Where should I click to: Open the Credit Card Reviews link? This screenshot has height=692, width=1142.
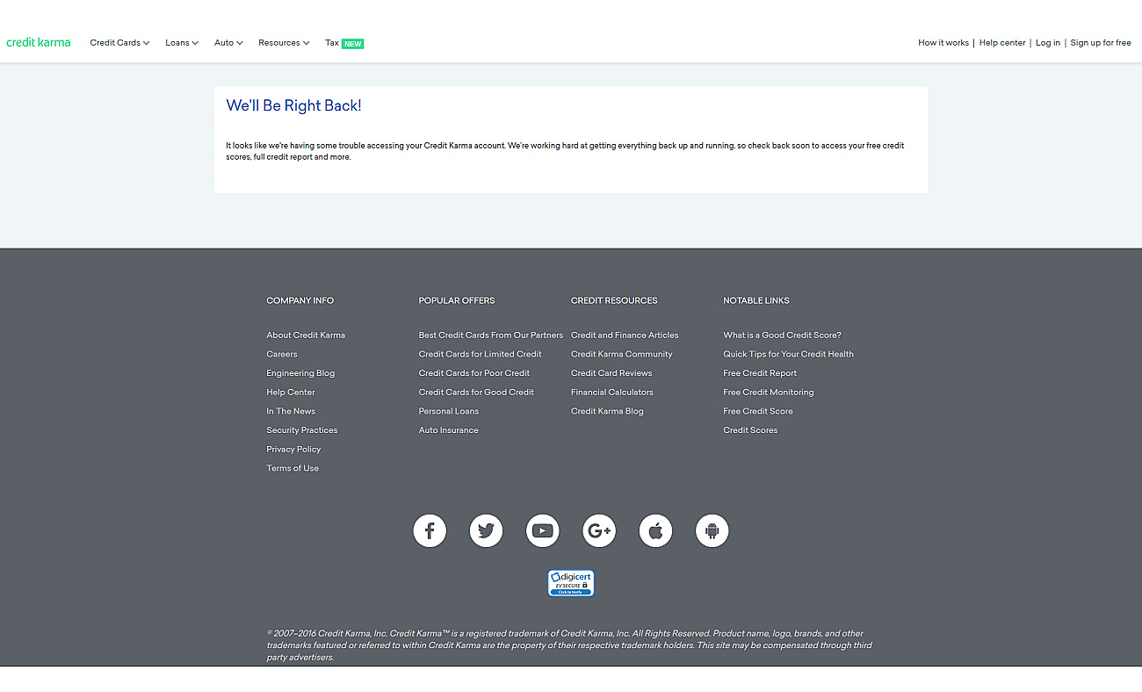click(x=611, y=373)
